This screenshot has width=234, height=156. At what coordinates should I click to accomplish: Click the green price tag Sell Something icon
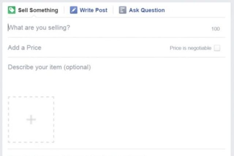(12, 10)
